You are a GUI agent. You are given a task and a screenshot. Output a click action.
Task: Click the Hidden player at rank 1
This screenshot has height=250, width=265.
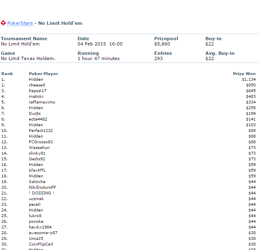(36, 80)
